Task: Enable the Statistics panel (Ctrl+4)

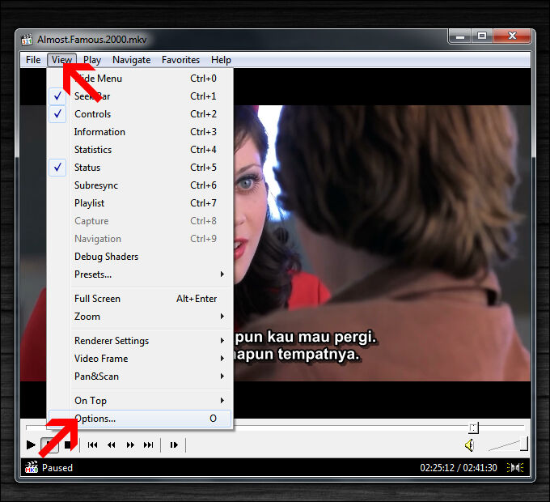Action: click(x=140, y=150)
